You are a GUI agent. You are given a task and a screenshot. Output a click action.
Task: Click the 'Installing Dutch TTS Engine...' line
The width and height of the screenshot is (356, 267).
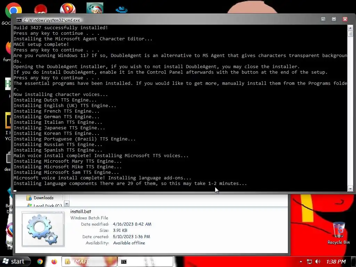point(55,100)
